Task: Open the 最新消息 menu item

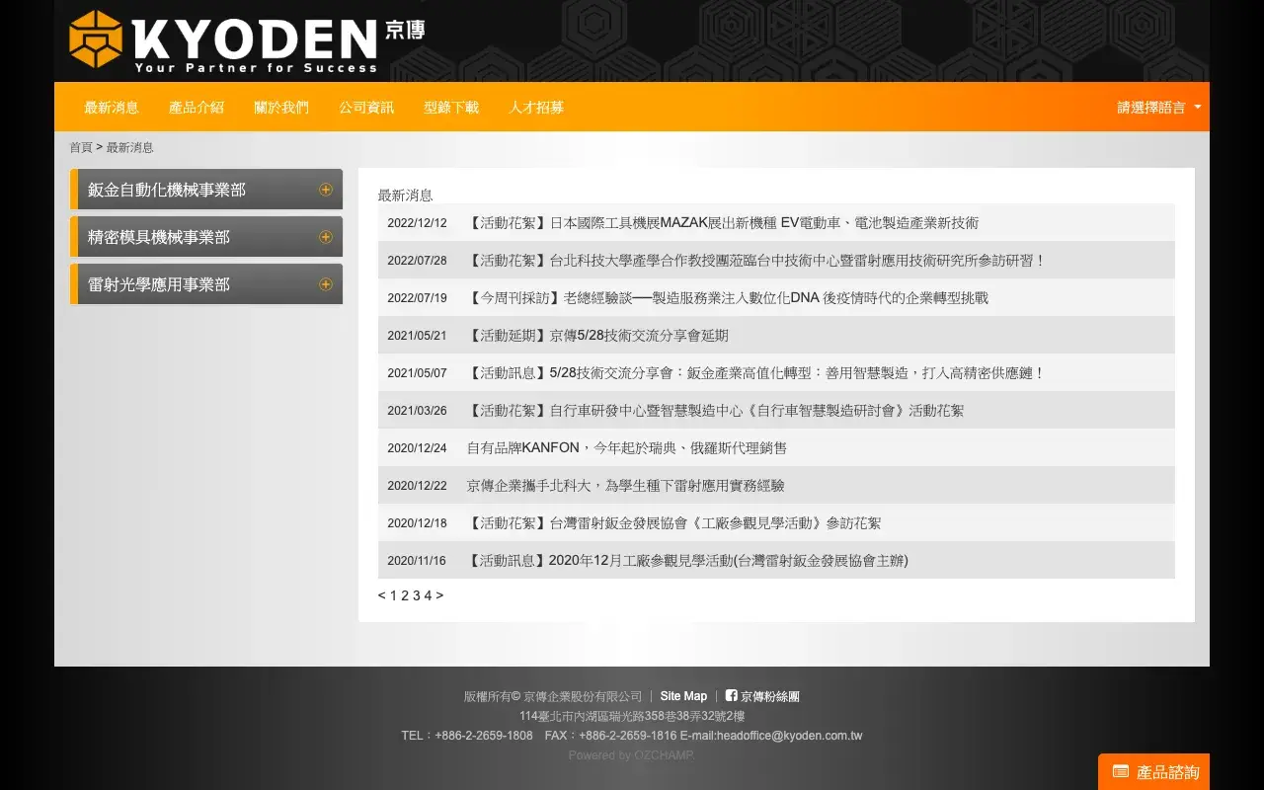Action: click(112, 108)
